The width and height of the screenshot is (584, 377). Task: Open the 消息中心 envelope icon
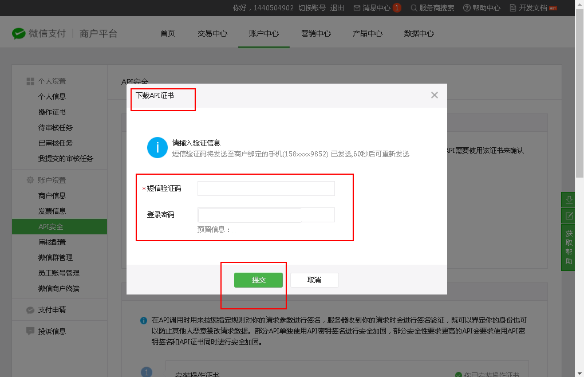click(357, 8)
